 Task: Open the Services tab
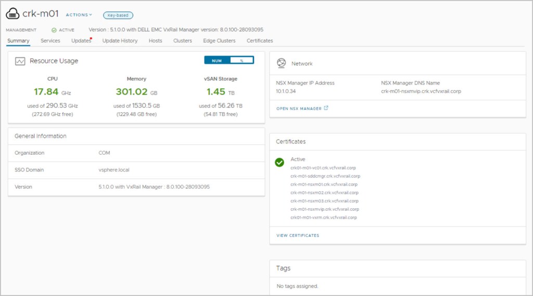click(x=50, y=41)
